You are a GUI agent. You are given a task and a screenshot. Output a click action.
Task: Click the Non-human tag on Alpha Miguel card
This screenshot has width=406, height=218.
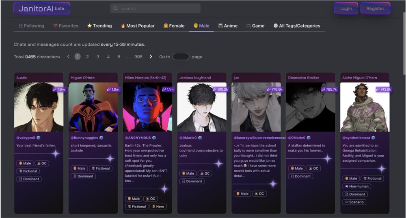point(357,186)
